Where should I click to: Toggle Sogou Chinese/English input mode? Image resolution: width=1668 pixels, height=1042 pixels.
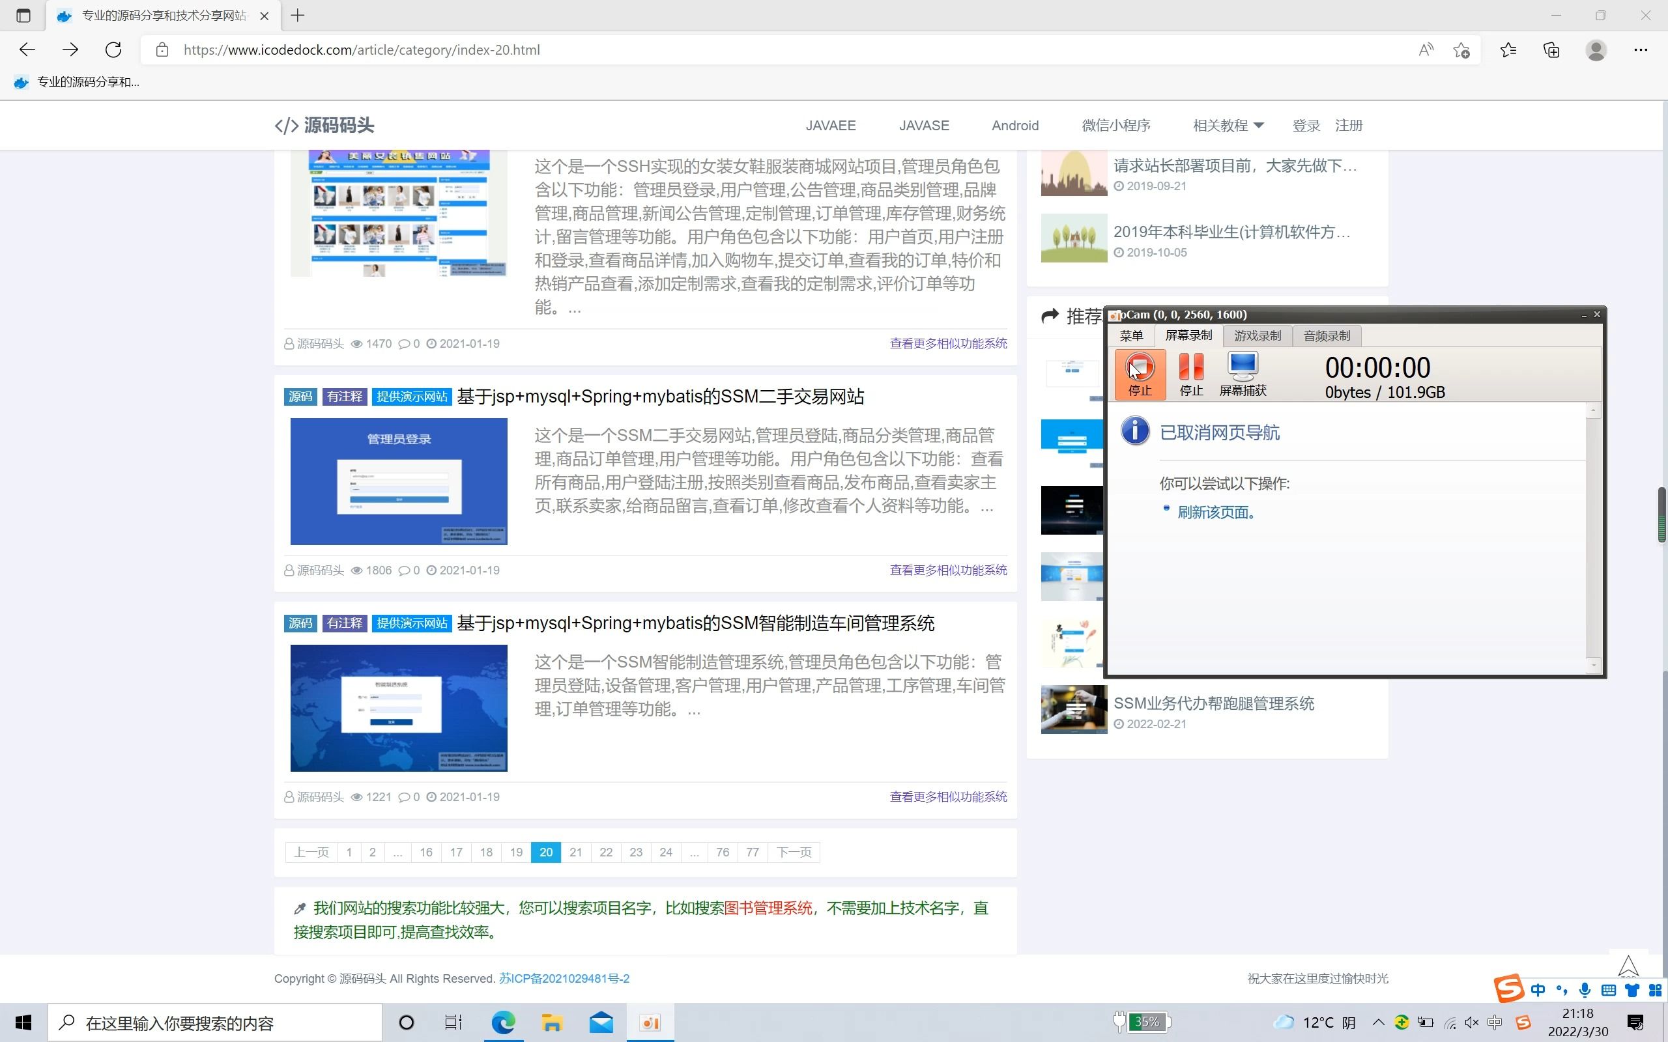(x=1538, y=991)
